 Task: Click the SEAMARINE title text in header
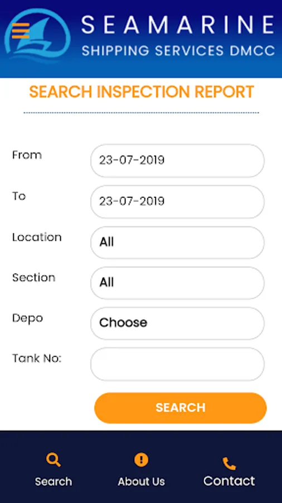pyautogui.click(x=178, y=25)
